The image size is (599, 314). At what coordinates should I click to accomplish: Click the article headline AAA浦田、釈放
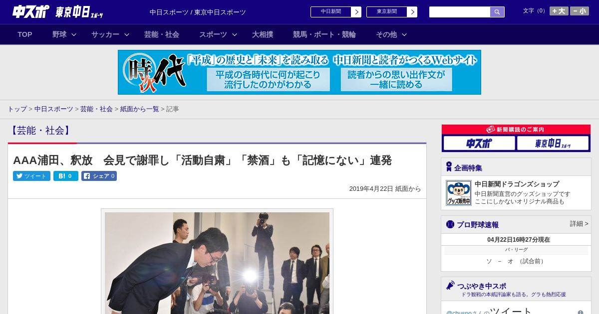point(202,160)
